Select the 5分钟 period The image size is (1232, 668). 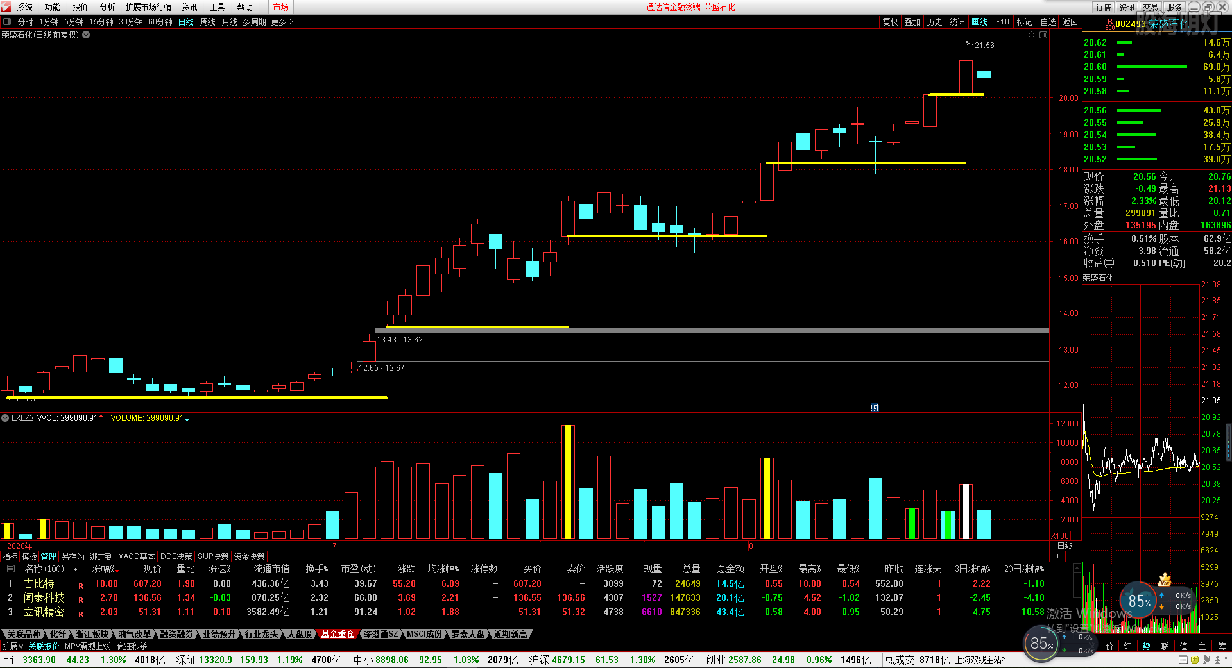point(74,22)
